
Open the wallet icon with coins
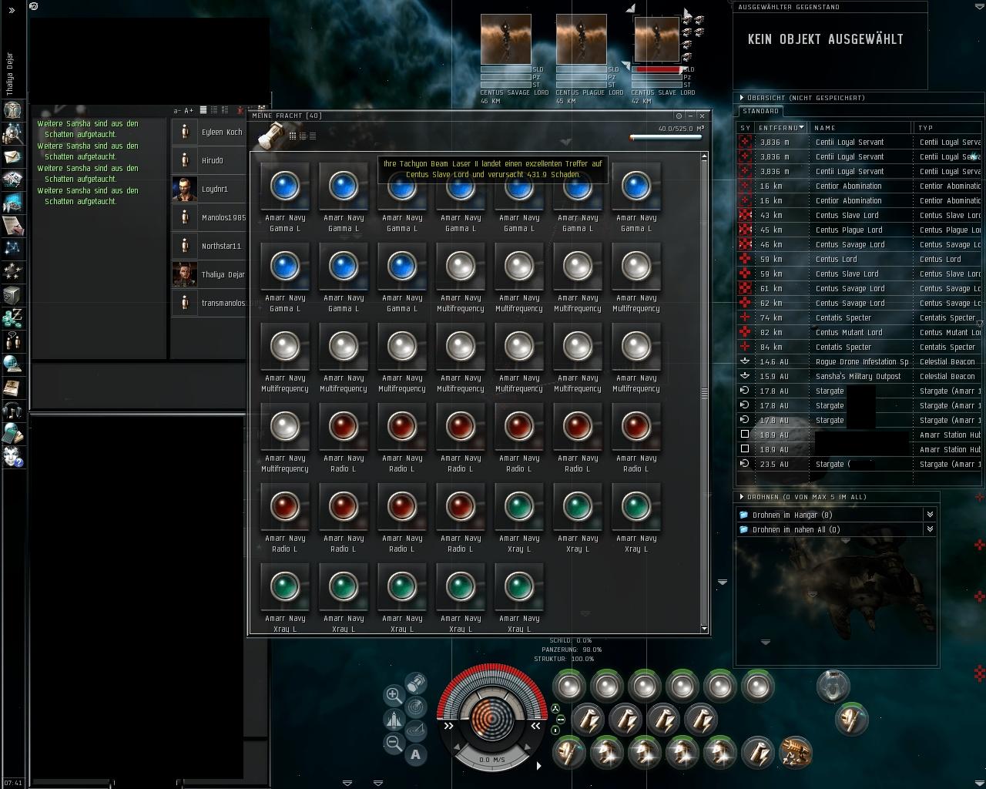click(13, 317)
